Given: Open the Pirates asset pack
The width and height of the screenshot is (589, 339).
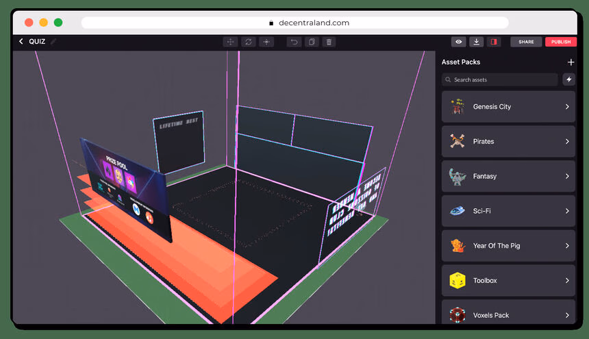Looking at the screenshot, I should (508, 142).
